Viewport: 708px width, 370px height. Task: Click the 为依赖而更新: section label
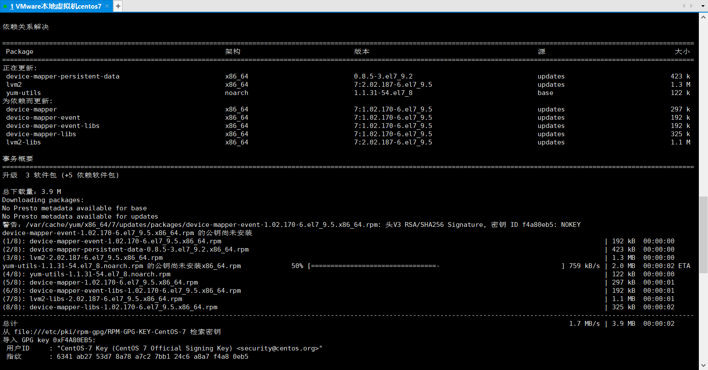click(x=28, y=101)
